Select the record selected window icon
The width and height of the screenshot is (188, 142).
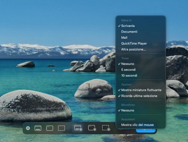[x=92, y=128]
